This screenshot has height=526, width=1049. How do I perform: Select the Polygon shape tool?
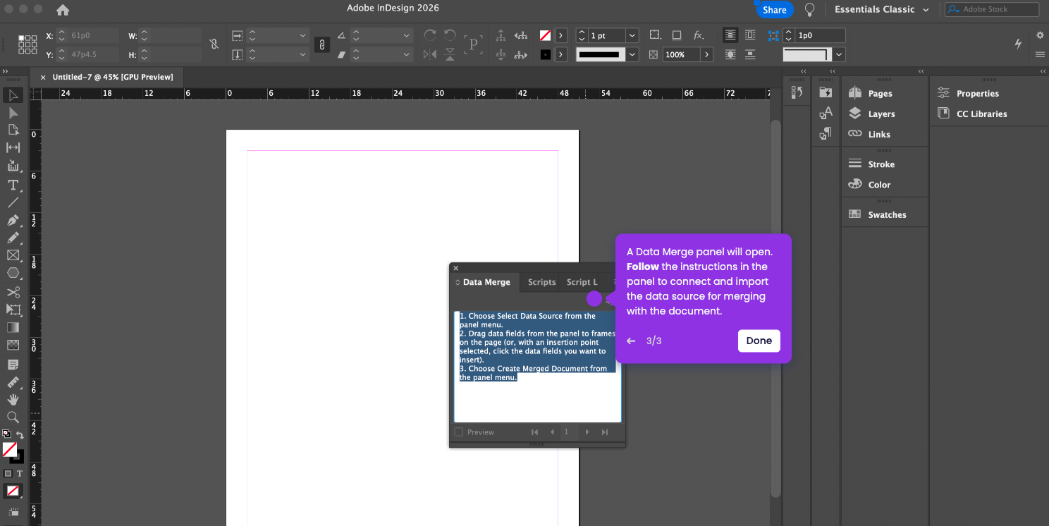click(13, 273)
